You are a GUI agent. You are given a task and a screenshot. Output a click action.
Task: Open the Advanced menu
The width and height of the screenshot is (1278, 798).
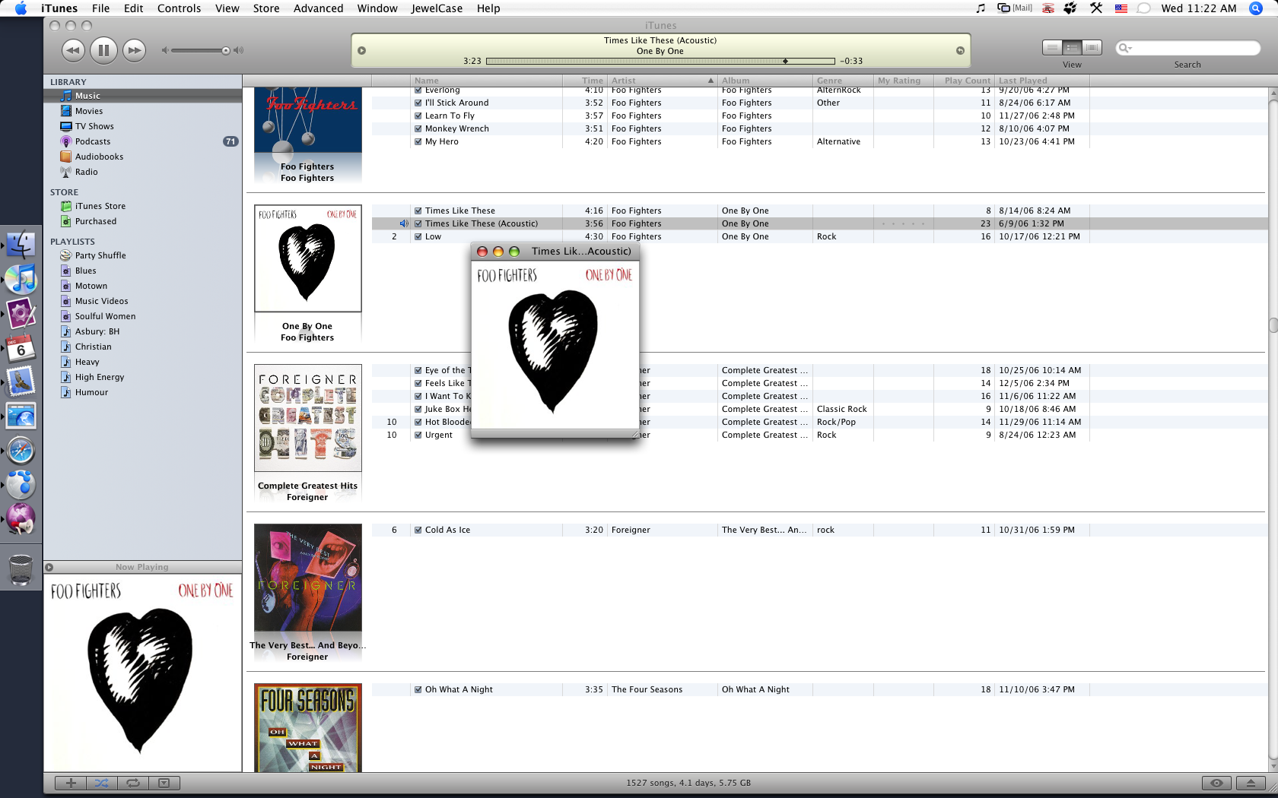[318, 8]
